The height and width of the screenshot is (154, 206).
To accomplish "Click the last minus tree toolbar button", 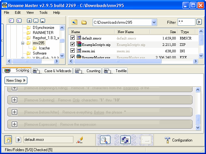I will tap(42, 21).
